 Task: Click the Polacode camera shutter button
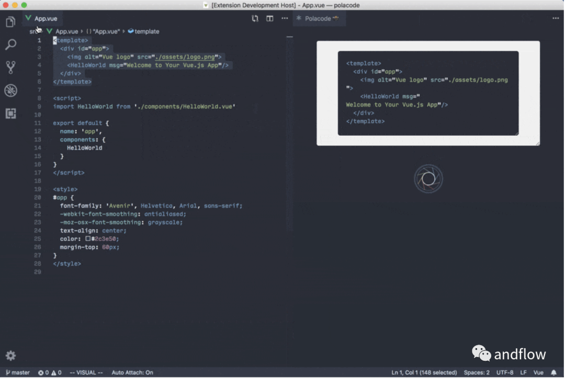tap(428, 179)
